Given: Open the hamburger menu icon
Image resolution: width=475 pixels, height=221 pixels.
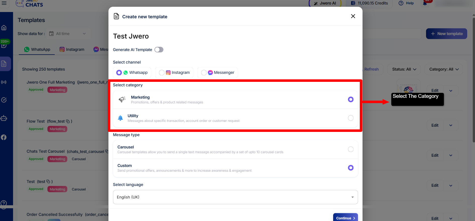Looking at the screenshot, I should click(x=4, y=3).
